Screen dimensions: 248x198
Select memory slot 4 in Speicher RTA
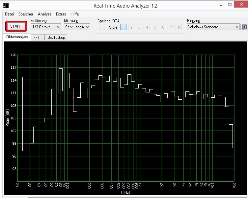(147, 27)
